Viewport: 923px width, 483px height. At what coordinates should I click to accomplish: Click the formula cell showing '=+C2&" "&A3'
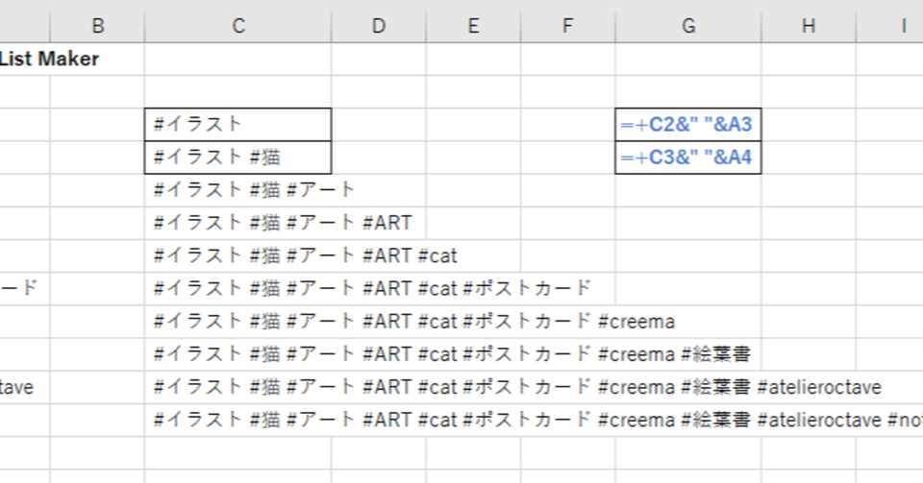coord(687,125)
